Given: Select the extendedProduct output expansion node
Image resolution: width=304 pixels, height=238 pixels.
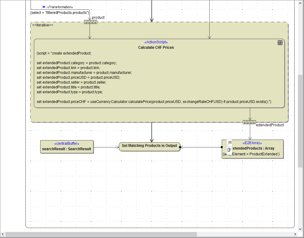Looking at the screenshot, I should click(250, 122).
